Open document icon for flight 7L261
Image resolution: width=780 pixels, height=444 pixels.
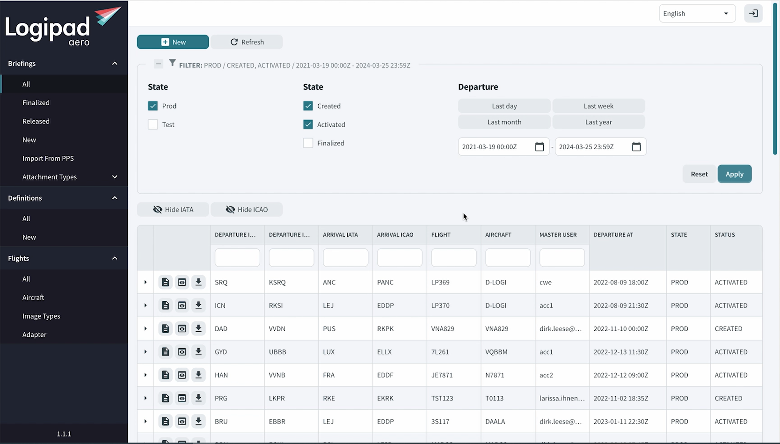point(165,352)
